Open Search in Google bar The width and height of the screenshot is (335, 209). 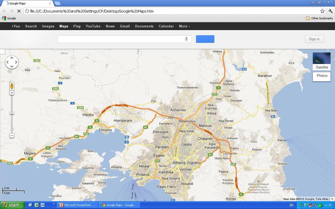pos(31,26)
